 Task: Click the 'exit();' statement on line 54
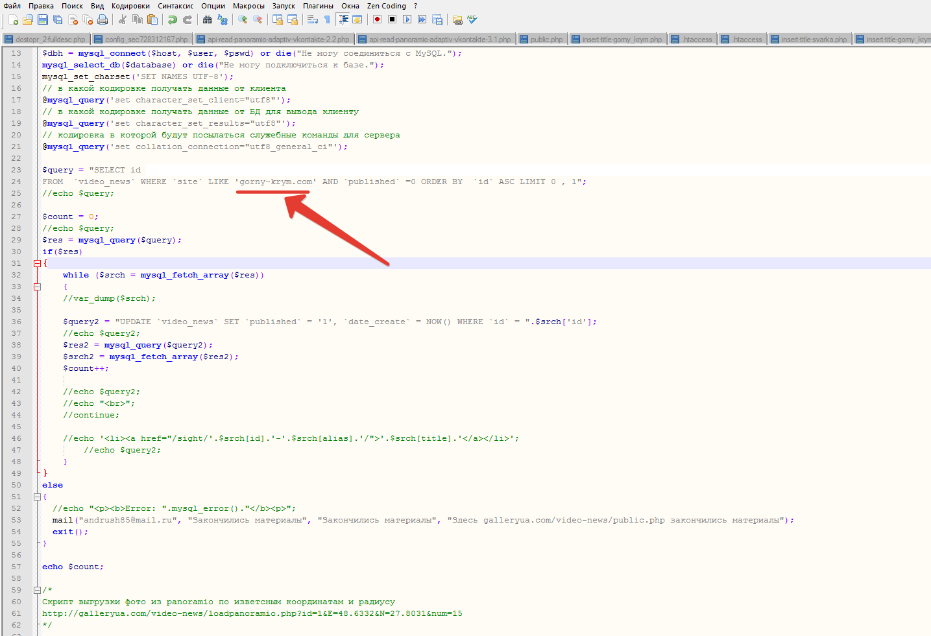(x=70, y=532)
